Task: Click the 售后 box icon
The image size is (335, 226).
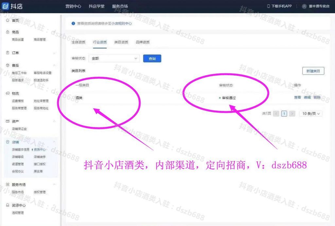Action: [x=8, y=65]
